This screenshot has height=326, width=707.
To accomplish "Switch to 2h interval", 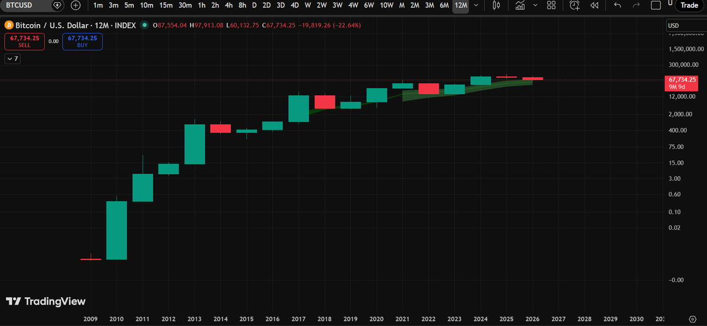I will coord(215,5).
